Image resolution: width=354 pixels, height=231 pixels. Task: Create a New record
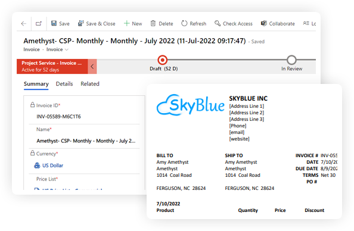click(x=133, y=23)
